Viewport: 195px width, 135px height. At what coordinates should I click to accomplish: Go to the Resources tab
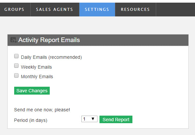point(135,10)
